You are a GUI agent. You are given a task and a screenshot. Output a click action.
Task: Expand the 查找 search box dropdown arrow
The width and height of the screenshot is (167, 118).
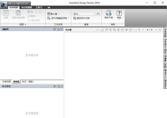point(94,14)
